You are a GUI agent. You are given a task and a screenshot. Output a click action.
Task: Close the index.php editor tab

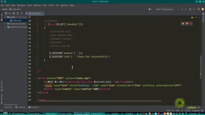(x=43, y=13)
